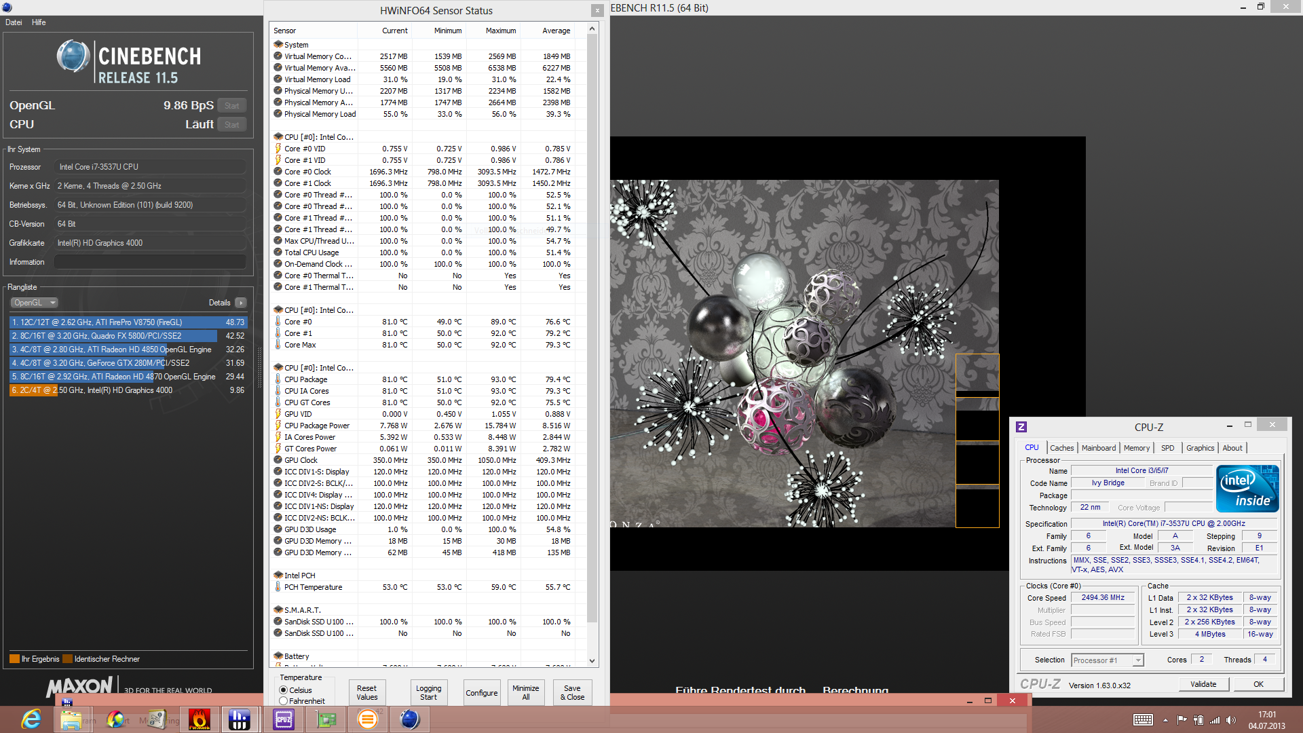The width and height of the screenshot is (1303, 733).
Task: Switch to FurMark taskbar icon
Action: pyautogui.click(x=200, y=719)
